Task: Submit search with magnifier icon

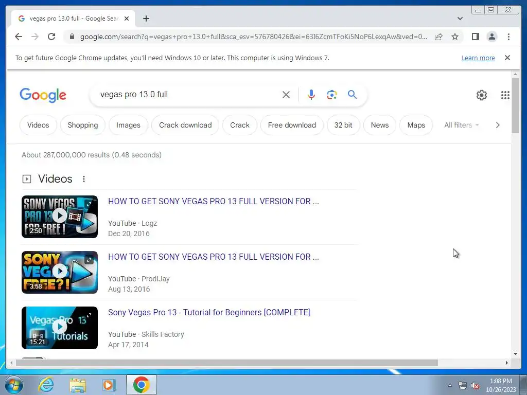Action: [x=352, y=95]
